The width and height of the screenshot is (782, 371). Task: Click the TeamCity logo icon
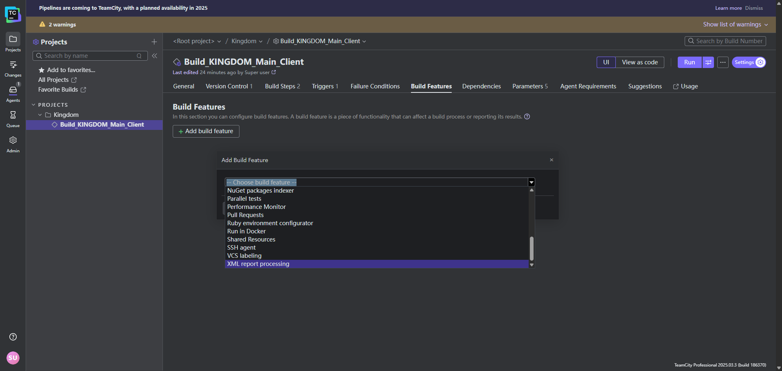(13, 14)
